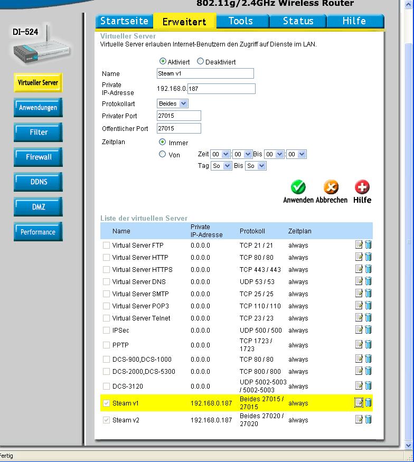
Task: Switch to the Tools tab
Action: [x=241, y=21]
